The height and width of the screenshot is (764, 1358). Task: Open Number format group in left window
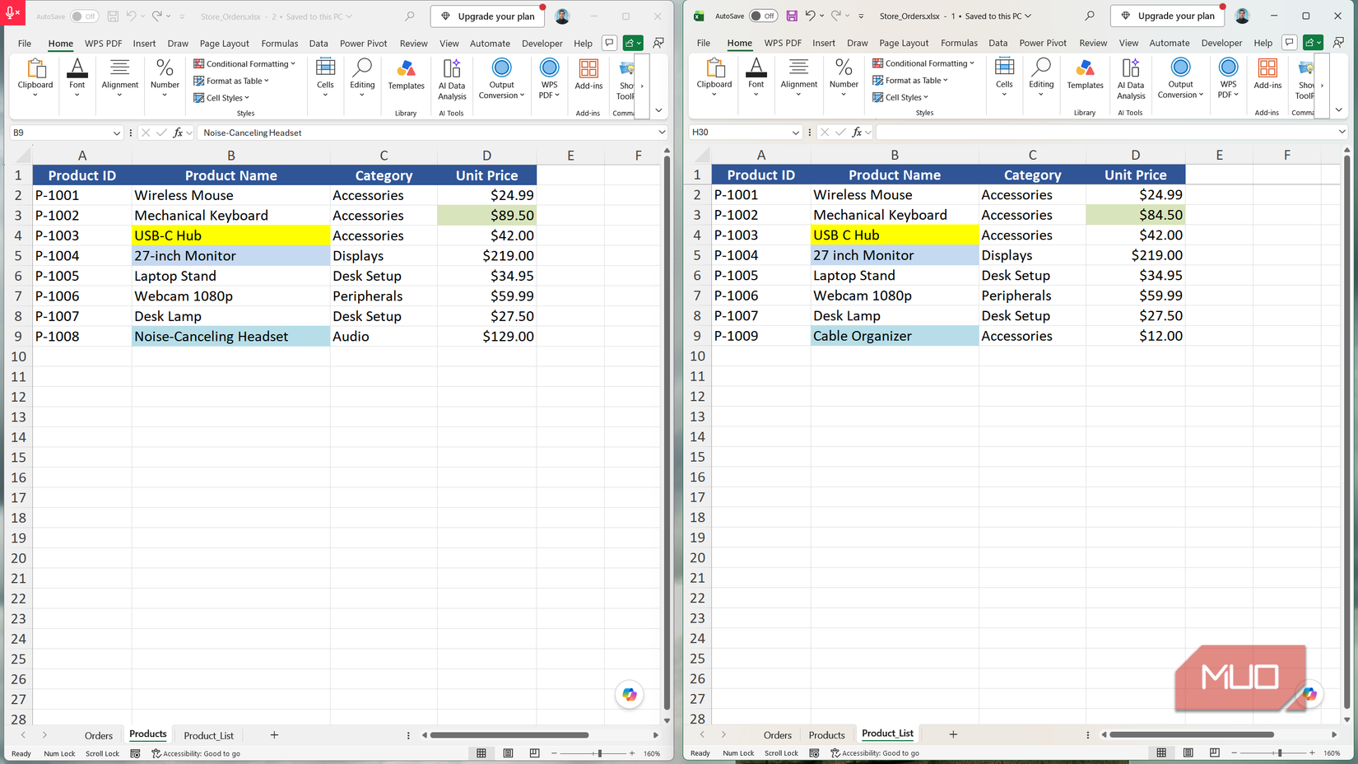point(165,78)
